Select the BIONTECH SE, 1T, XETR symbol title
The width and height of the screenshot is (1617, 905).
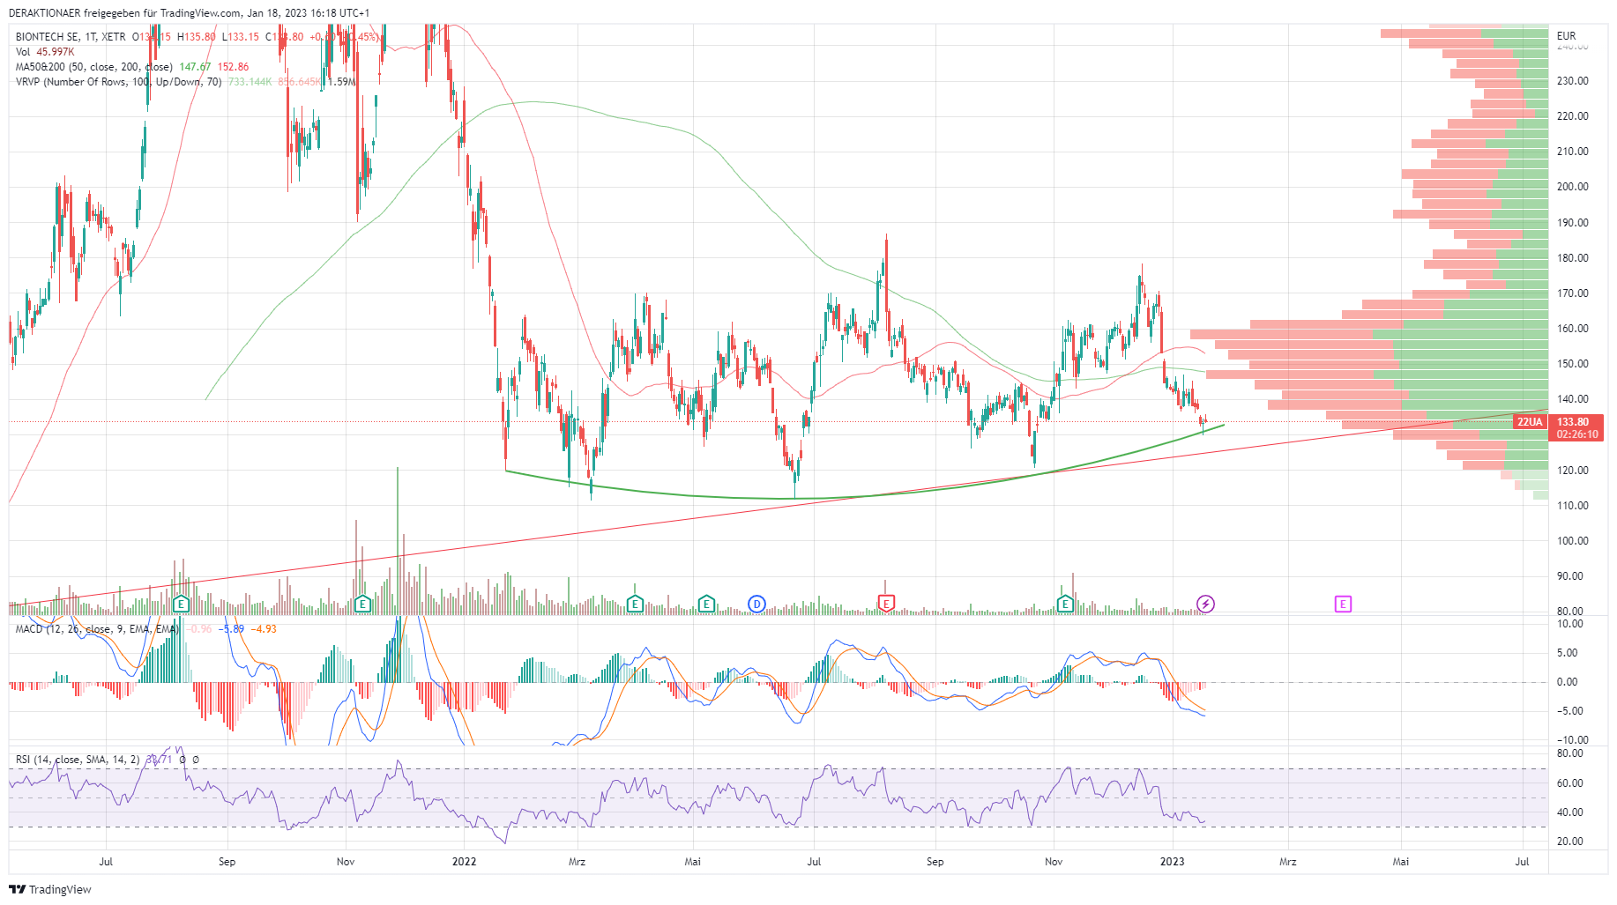tap(71, 37)
